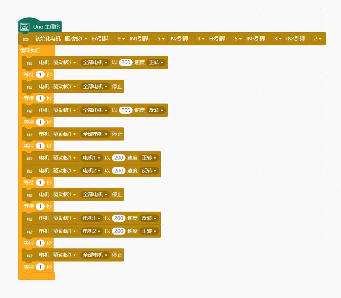
Task: Click the UNO board icon on the hat block
Action: pos(25,26)
